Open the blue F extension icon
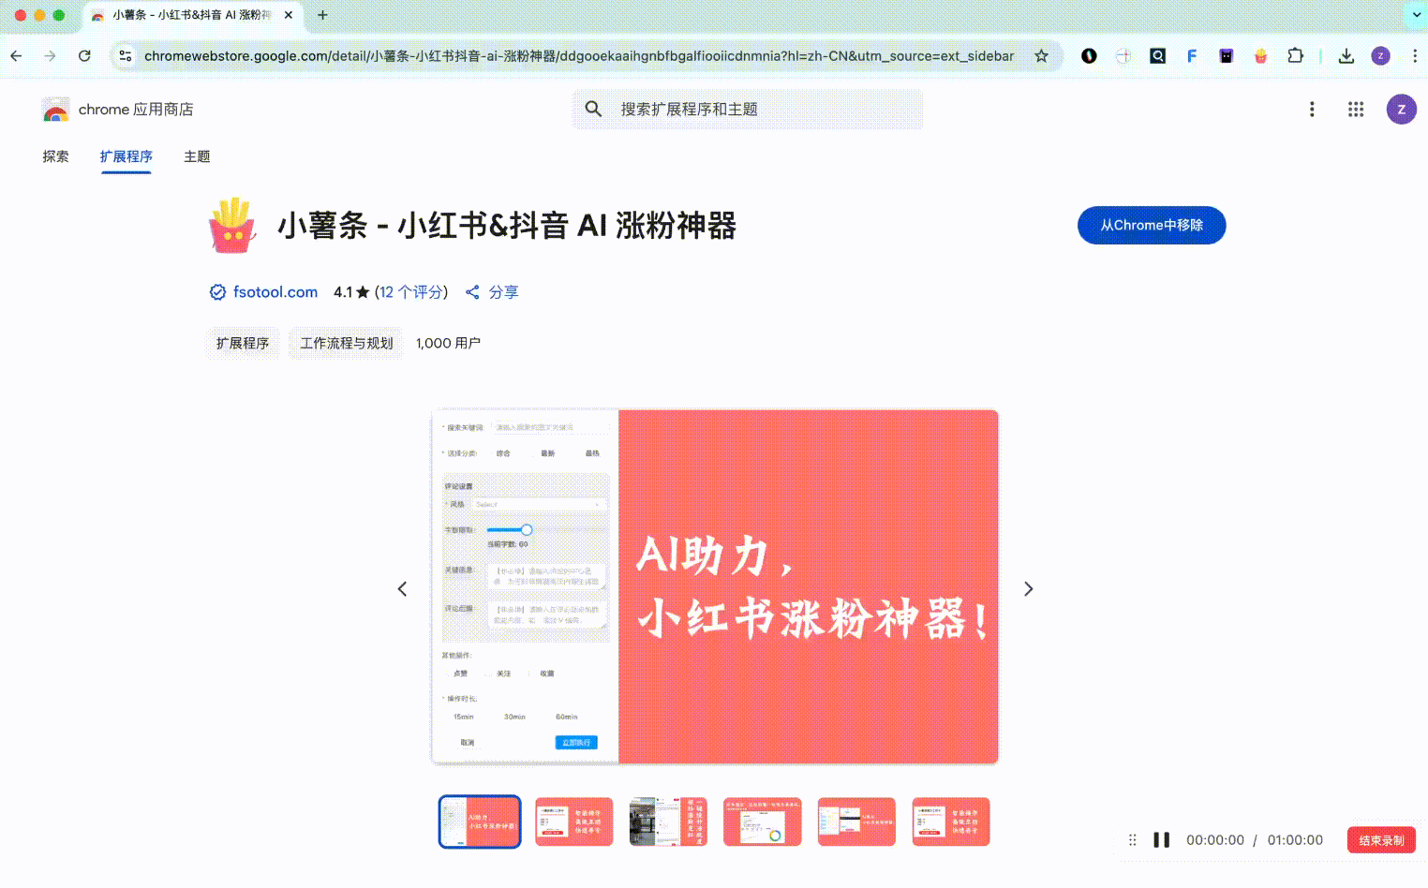1428x888 pixels. [x=1192, y=56]
